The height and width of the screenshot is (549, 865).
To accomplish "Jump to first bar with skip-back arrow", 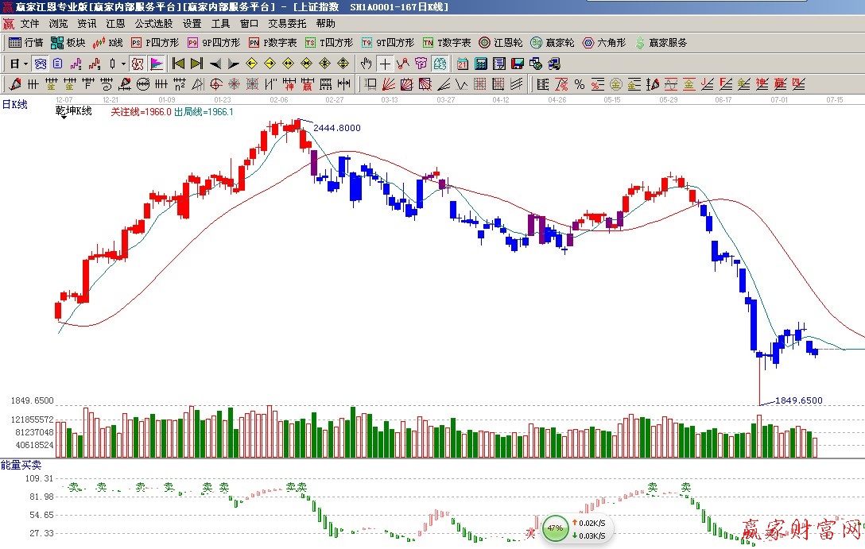I will [178, 64].
